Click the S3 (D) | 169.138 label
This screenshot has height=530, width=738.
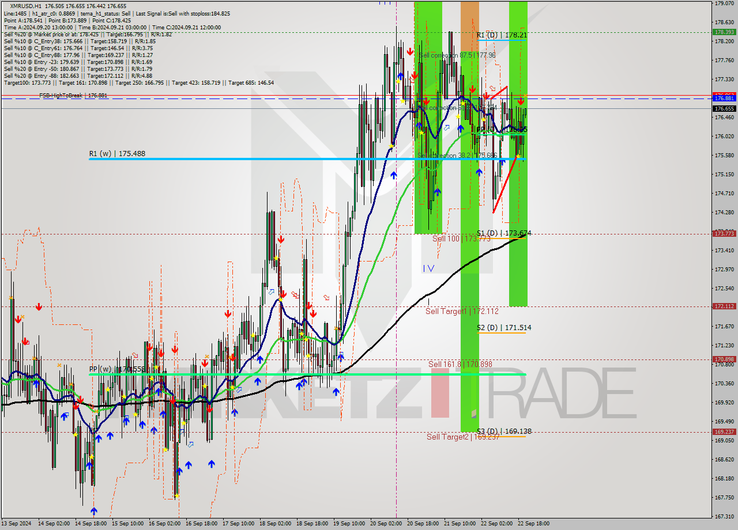504,431
